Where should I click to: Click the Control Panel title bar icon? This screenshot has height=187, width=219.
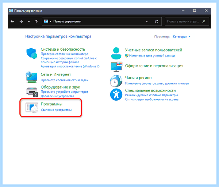[x=11, y=11]
